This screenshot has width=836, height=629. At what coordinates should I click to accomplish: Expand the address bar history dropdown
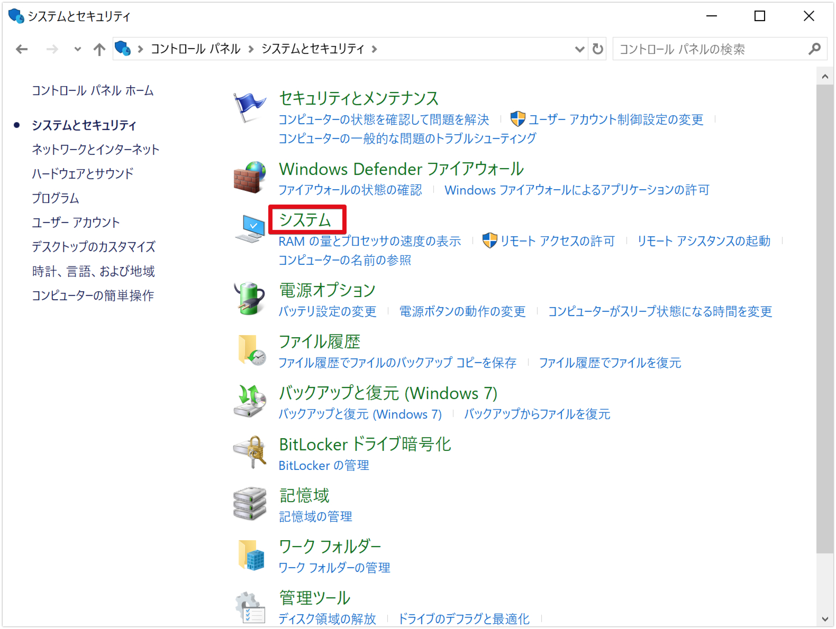click(580, 49)
